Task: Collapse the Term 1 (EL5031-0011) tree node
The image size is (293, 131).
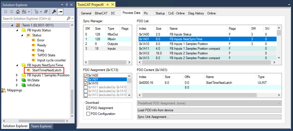Action: [12, 25]
